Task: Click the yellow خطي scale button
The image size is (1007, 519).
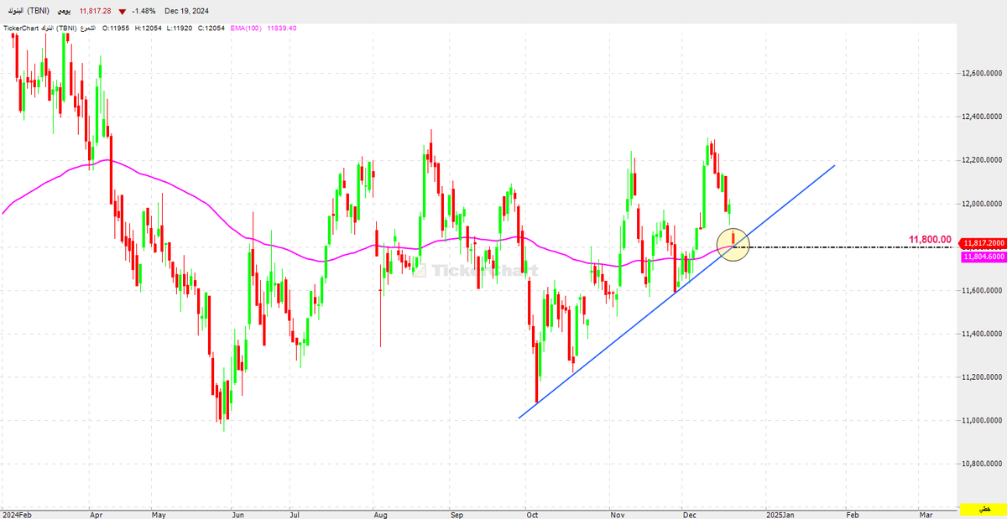Action: (x=982, y=509)
